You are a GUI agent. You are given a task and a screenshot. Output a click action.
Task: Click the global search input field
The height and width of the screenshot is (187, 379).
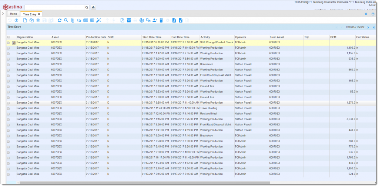(x=54, y=7)
